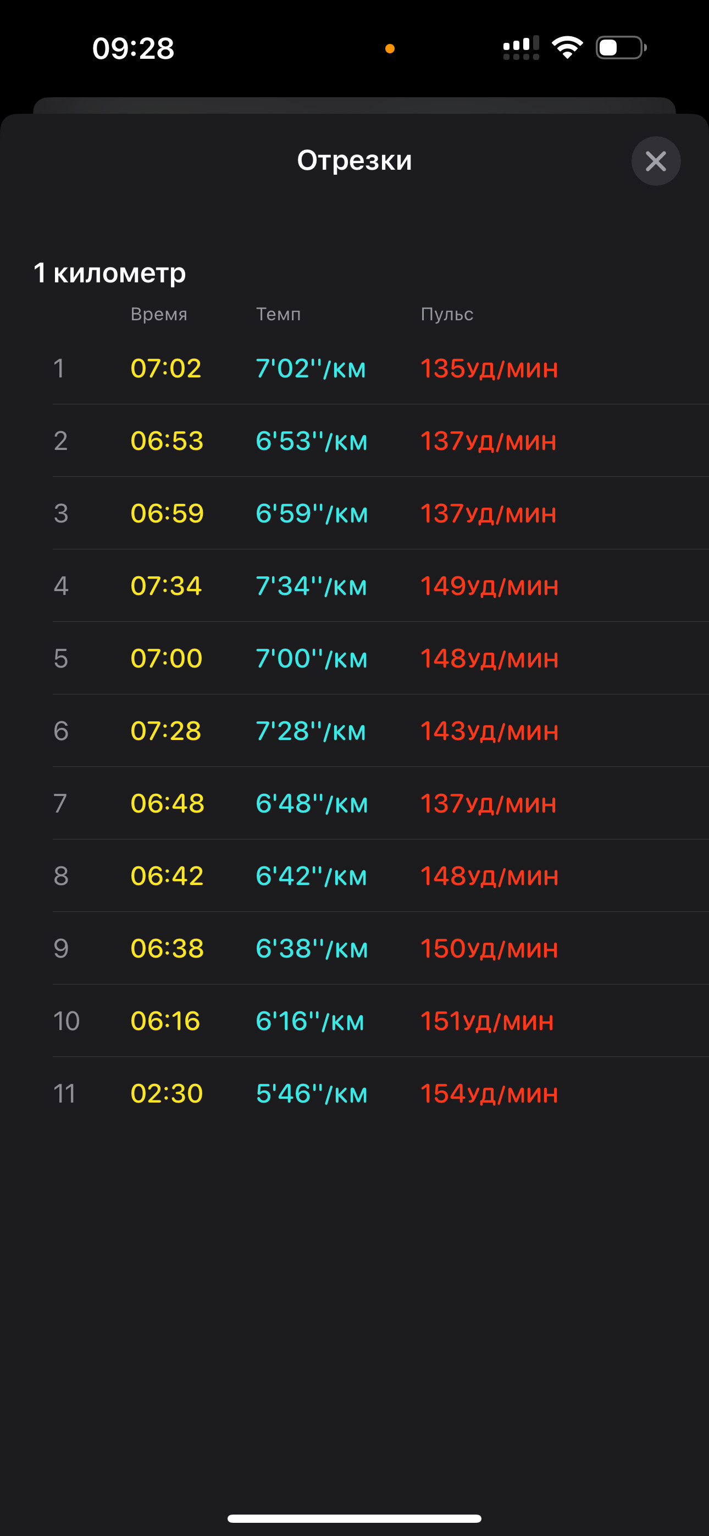Select the Темп column header

278,314
